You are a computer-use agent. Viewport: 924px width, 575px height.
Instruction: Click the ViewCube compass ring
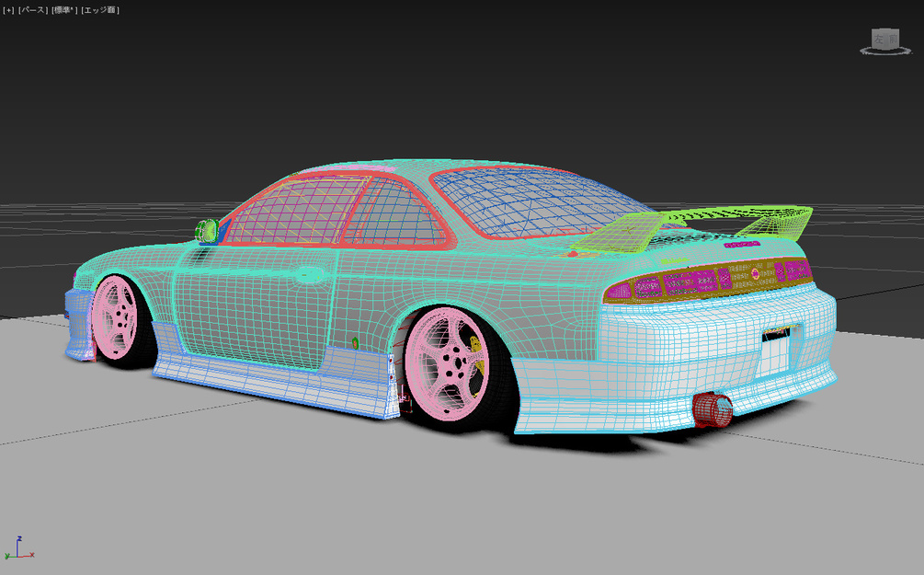click(x=885, y=52)
